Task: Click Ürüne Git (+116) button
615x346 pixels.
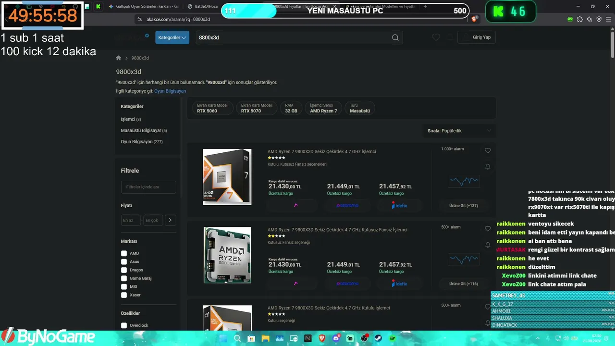Action: (464, 284)
